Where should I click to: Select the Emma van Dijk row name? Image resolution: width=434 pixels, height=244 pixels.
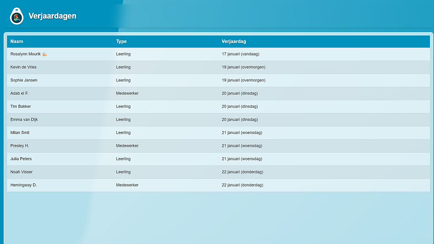(x=24, y=120)
